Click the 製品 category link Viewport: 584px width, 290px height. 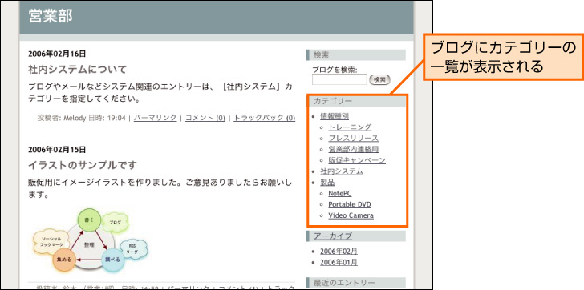click(x=327, y=183)
